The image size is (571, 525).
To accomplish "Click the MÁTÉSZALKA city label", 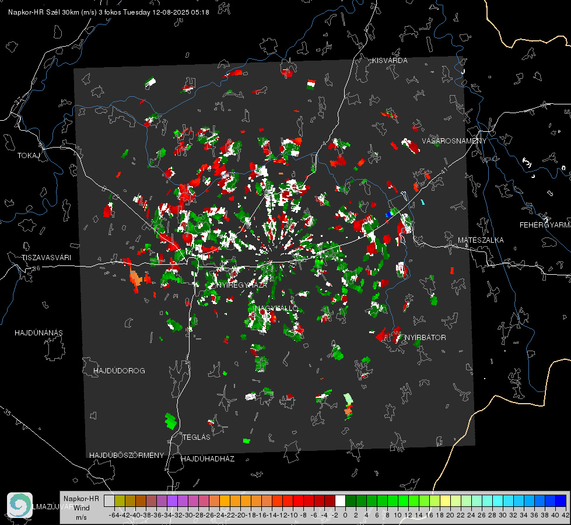I will coord(481,240).
